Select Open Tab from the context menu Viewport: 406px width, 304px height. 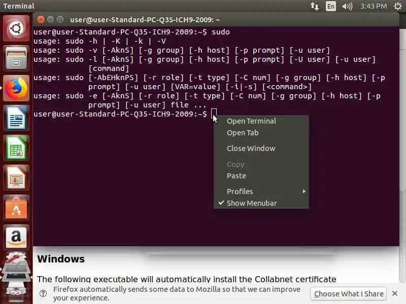261,133
